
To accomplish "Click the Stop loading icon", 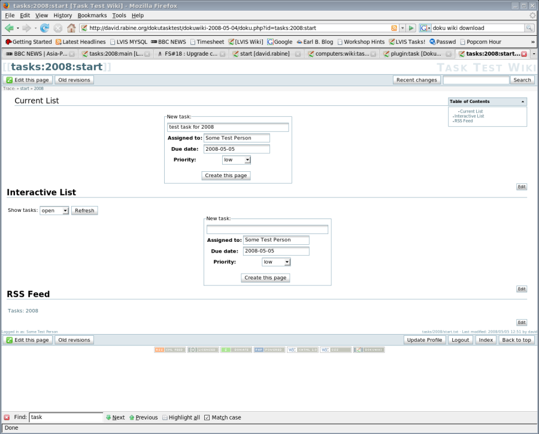I will 58,28.
